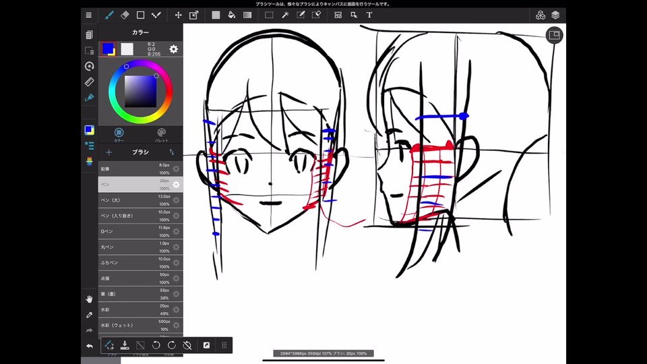
Task: Add a new brush with plus button
Action: coord(109,152)
